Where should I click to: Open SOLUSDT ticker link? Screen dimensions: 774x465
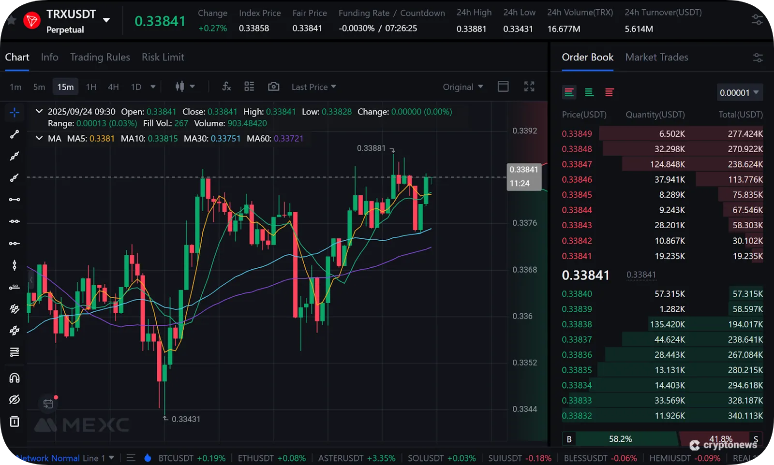pyautogui.click(x=442, y=458)
